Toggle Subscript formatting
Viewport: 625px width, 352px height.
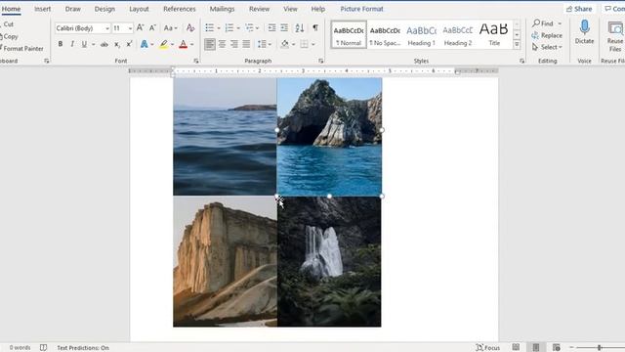117,44
